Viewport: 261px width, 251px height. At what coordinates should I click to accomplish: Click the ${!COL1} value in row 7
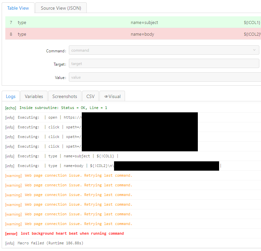tap(252, 22)
